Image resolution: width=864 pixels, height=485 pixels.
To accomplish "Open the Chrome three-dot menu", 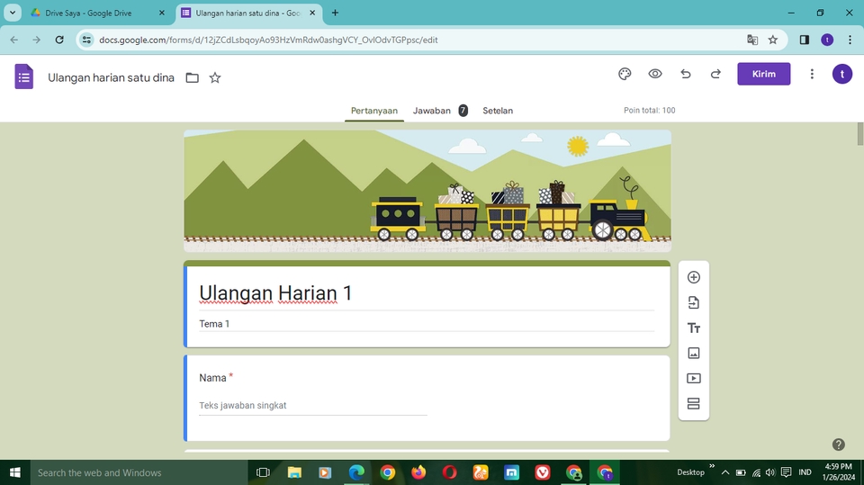I will (x=850, y=40).
